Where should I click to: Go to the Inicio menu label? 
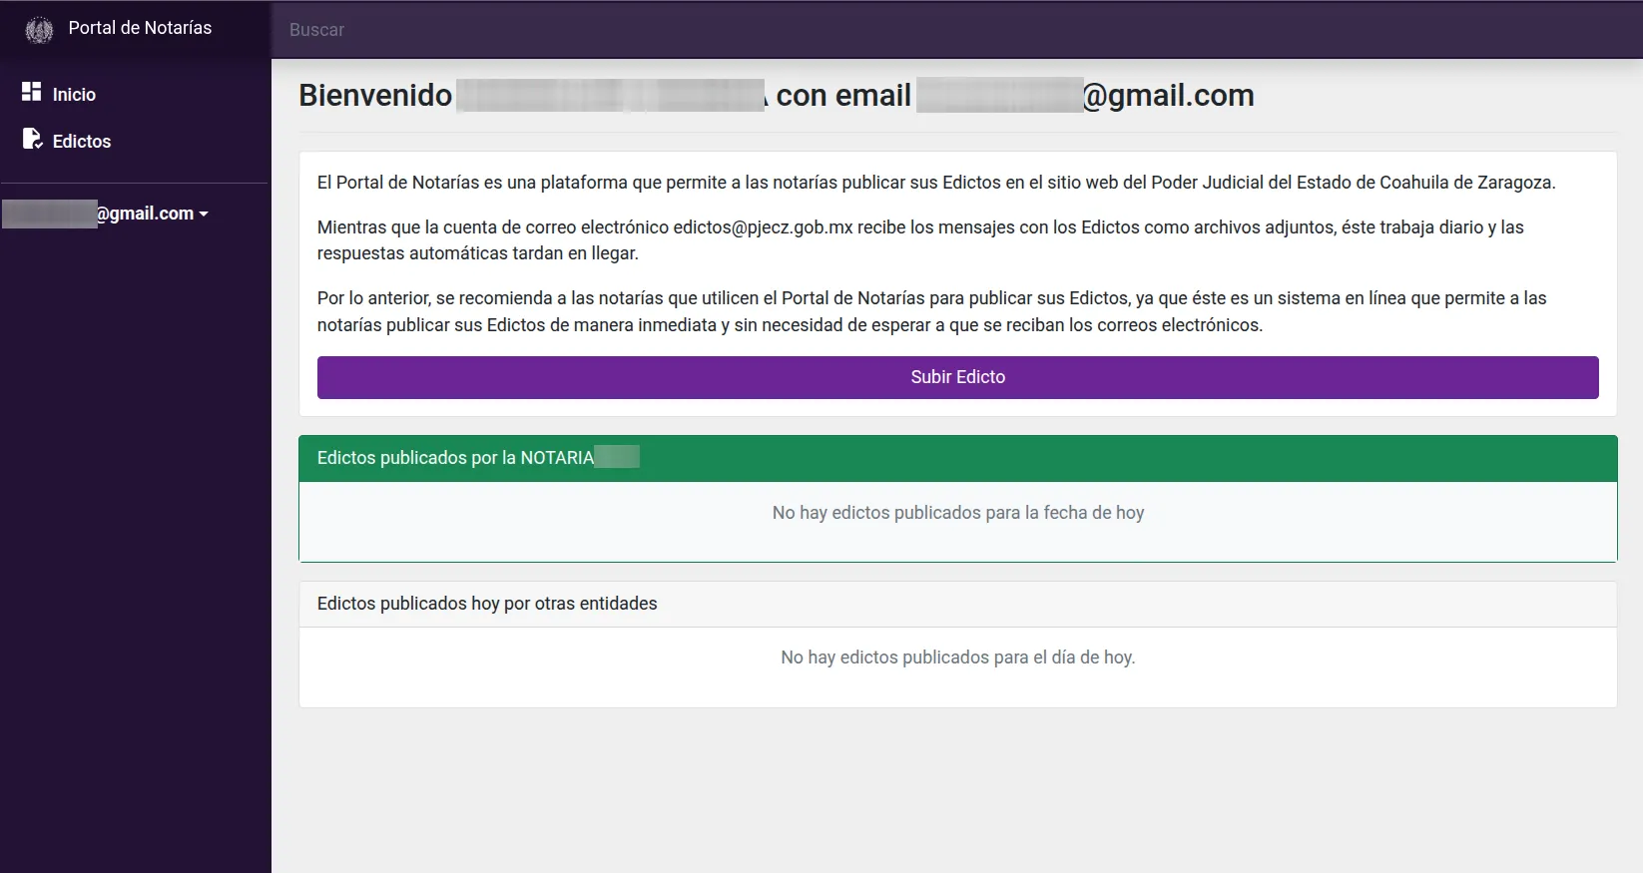(x=74, y=95)
